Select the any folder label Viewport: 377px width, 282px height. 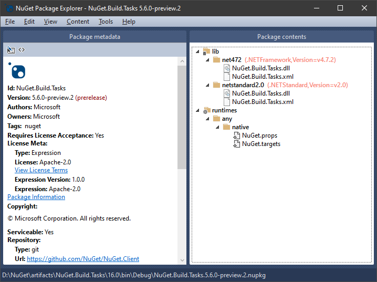(227, 119)
